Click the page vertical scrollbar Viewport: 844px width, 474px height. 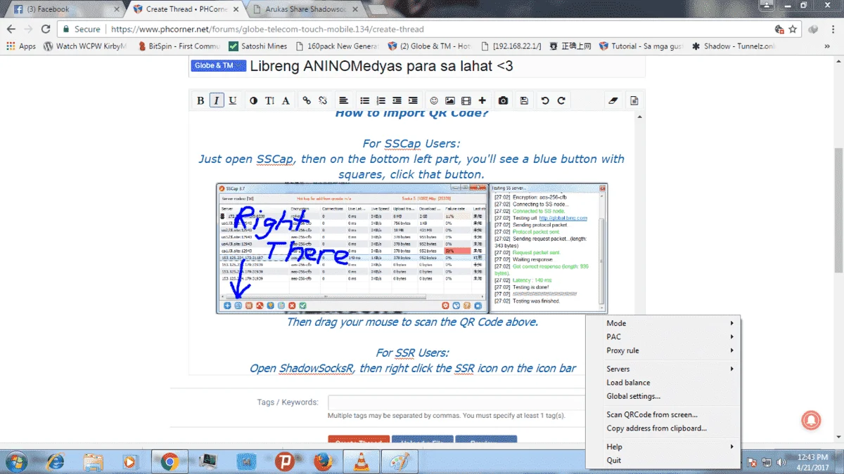838,211
